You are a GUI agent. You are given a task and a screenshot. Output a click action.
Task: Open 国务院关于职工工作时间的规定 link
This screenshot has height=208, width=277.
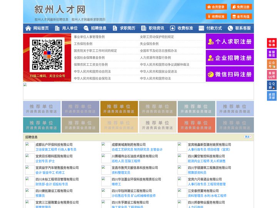(x=95, y=50)
